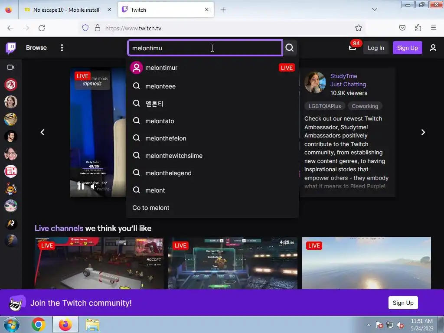The image size is (444, 333).
Task: Click the StudyTme profile avatar
Action: (x=315, y=82)
